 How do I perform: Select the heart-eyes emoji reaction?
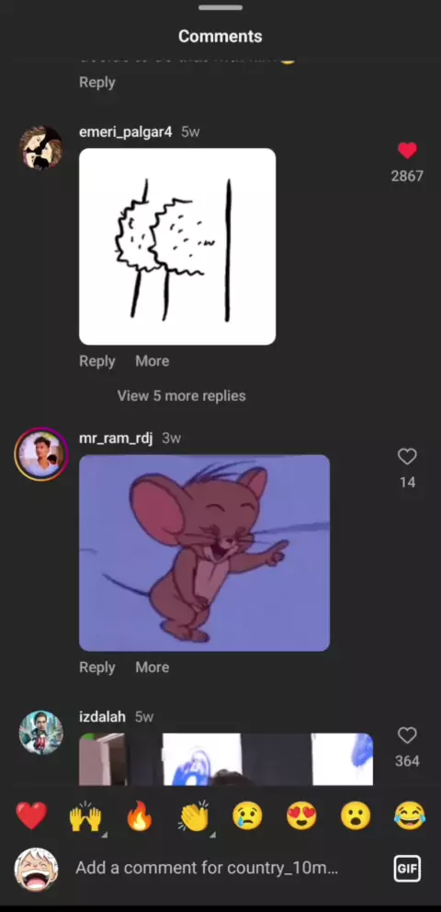pos(301,815)
